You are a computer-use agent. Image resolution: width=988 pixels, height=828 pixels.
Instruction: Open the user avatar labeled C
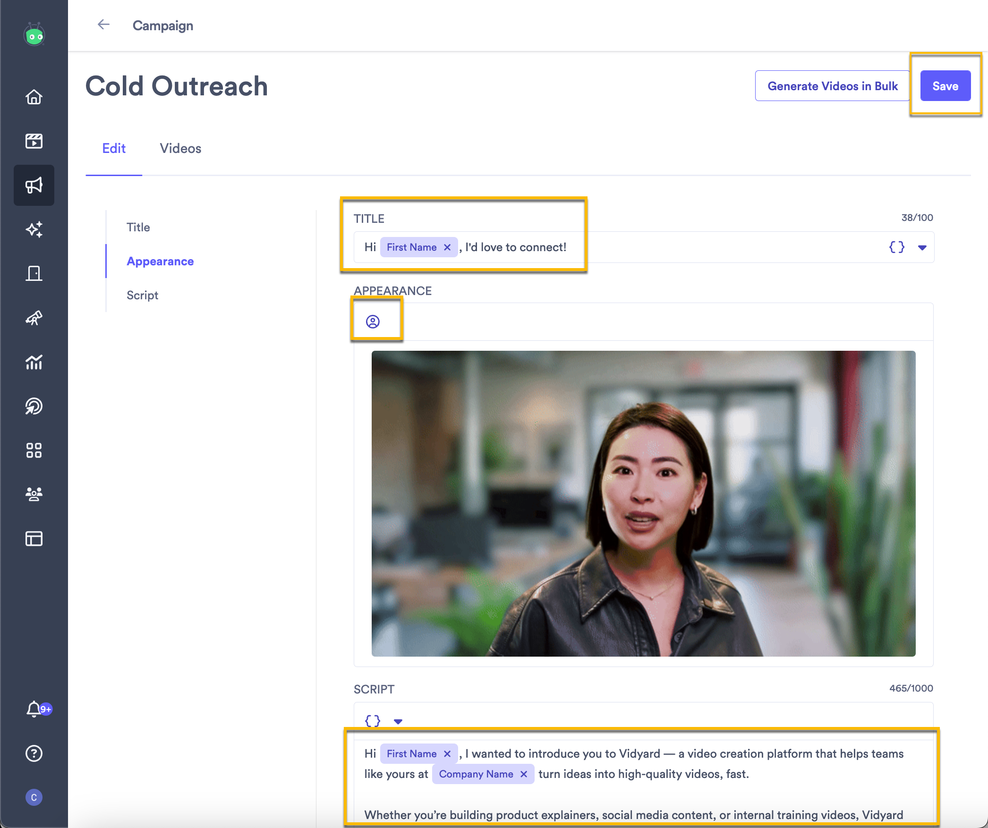[x=34, y=797]
